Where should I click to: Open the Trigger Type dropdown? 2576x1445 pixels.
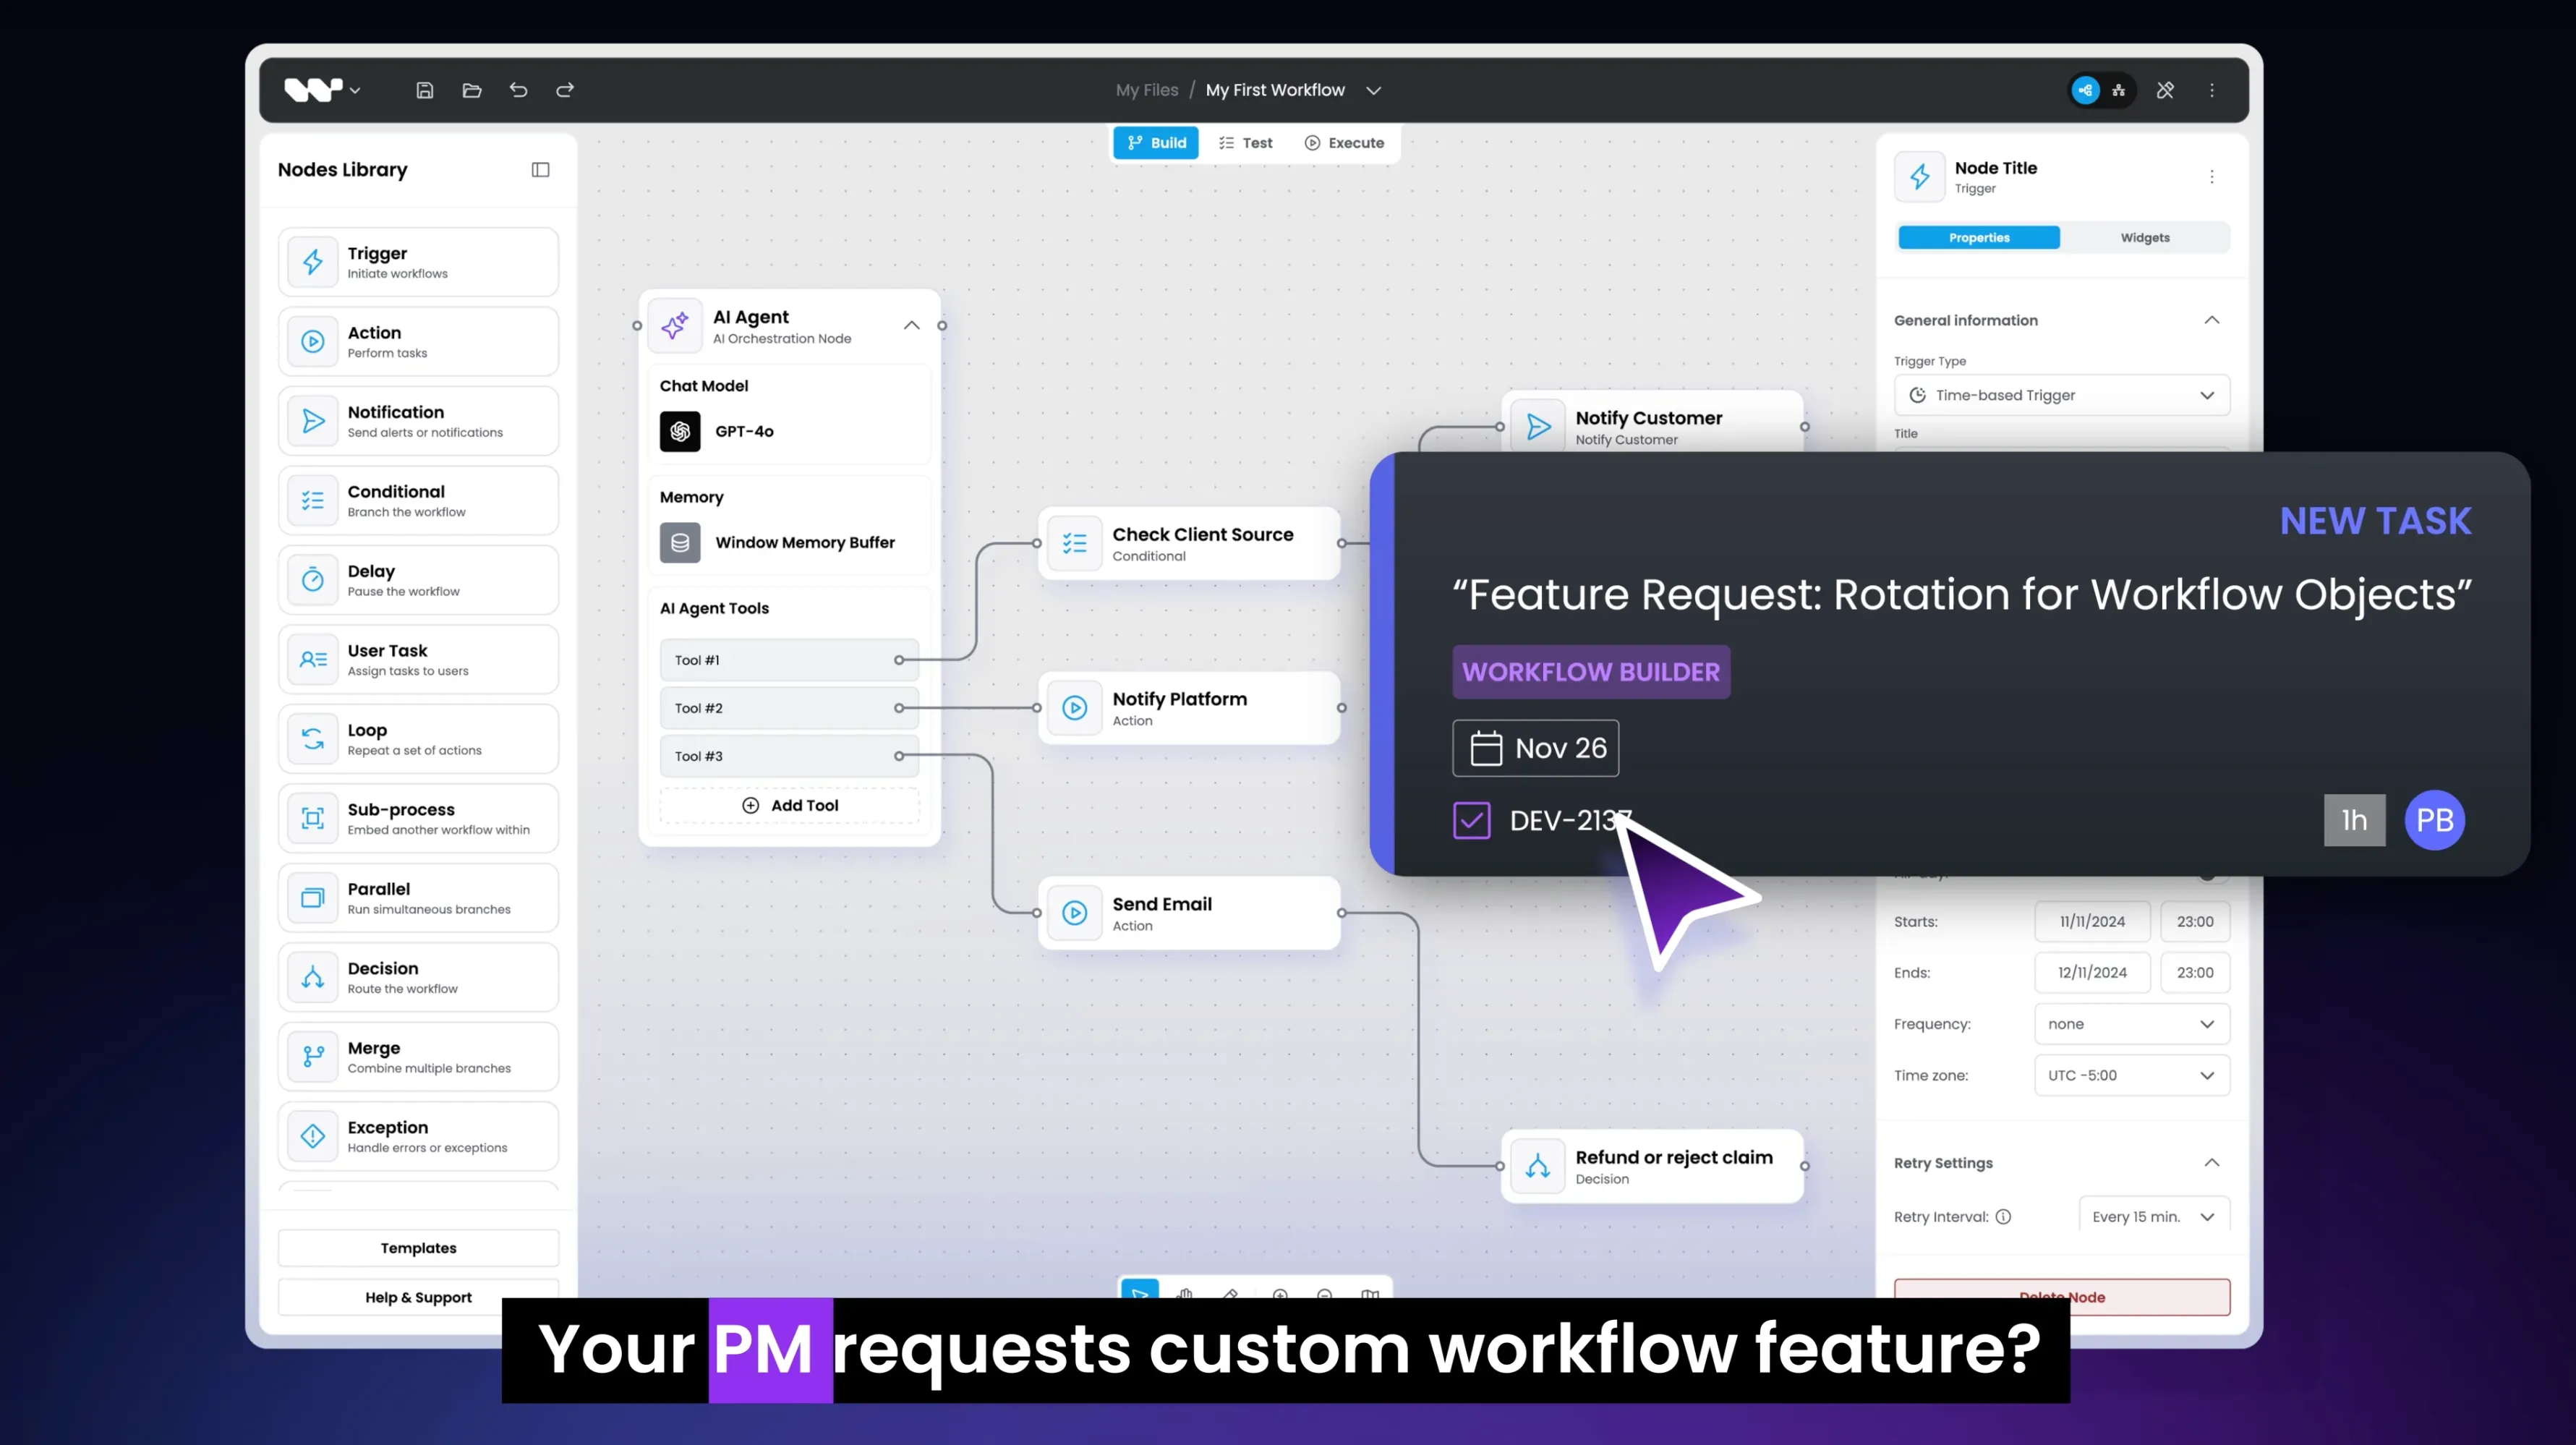point(2061,395)
